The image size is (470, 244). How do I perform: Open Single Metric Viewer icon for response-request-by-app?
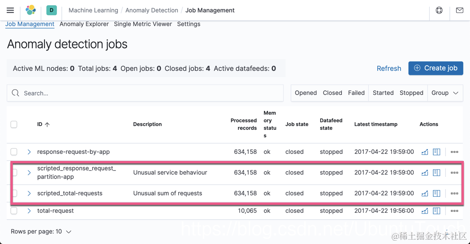[425, 152]
